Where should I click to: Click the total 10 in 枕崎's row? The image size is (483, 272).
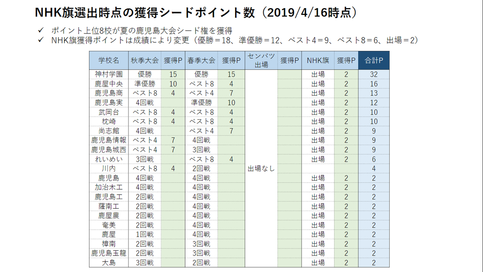pyautogui.click(x=374, y=121)
